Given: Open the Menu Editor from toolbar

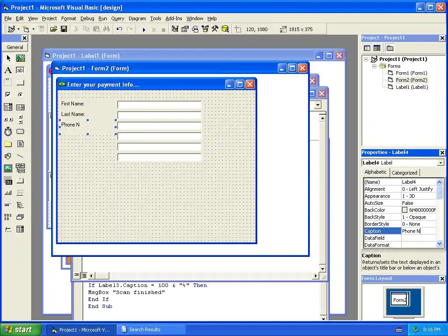Looking at the screenshot, I should 42,29.
